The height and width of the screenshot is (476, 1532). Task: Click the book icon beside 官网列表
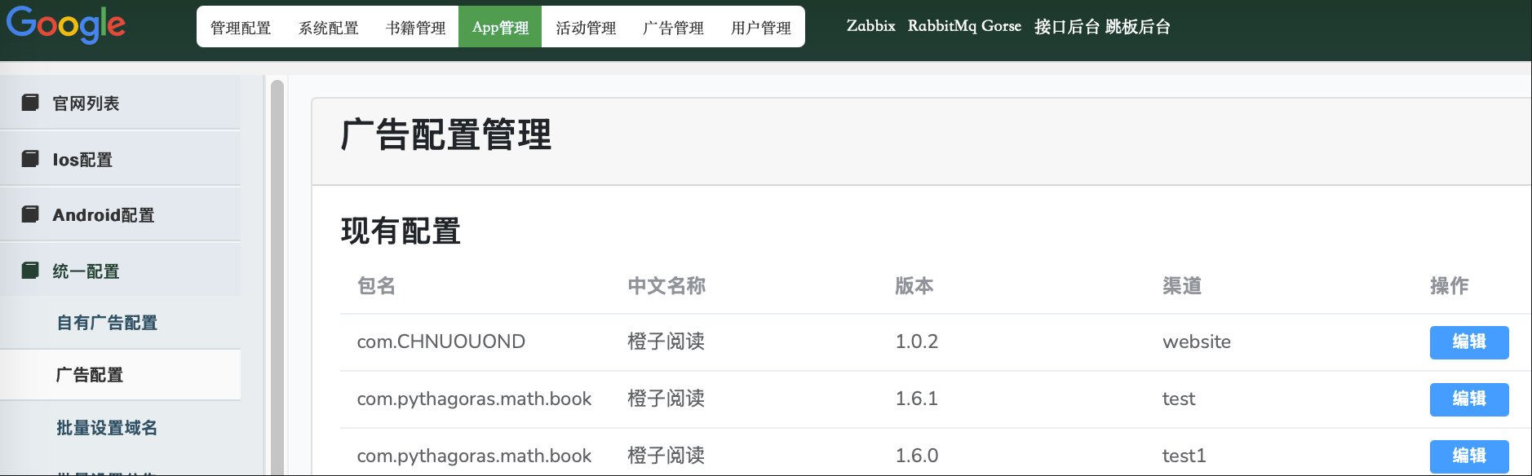[30, 103]
